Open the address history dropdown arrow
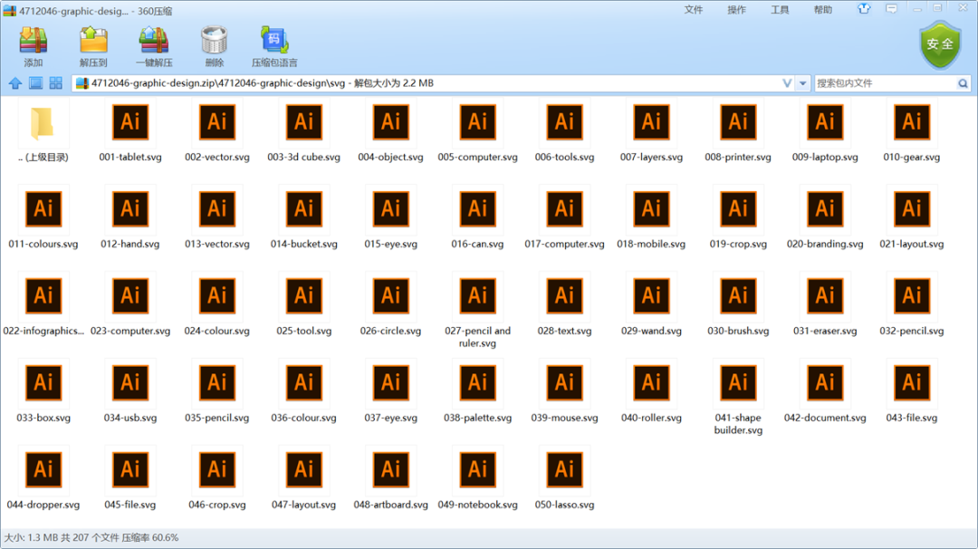The image size is (978, 549). pyautogui.click(x=802, y=83)
